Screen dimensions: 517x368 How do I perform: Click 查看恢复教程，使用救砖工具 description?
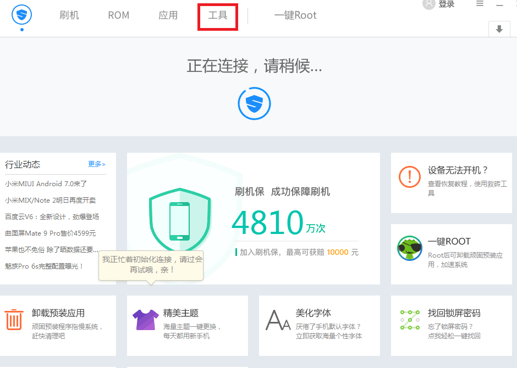click(x=467, y=188)
